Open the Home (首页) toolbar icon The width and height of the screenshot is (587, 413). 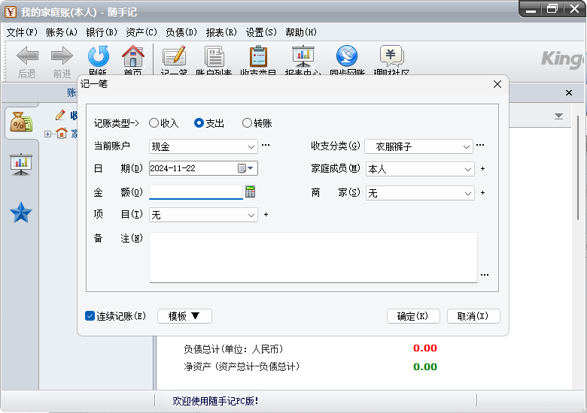[x=132, y=59]
